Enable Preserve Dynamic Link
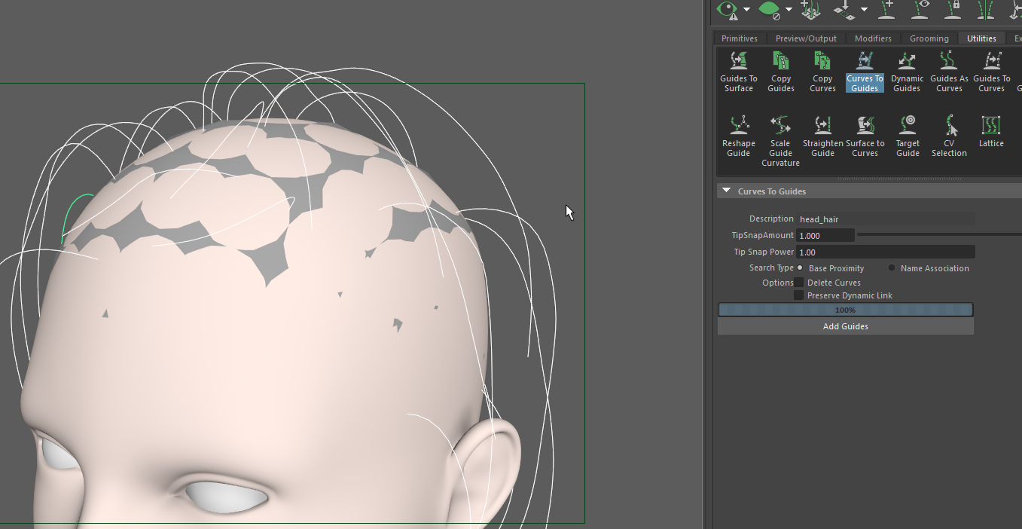 coord(799,295)
